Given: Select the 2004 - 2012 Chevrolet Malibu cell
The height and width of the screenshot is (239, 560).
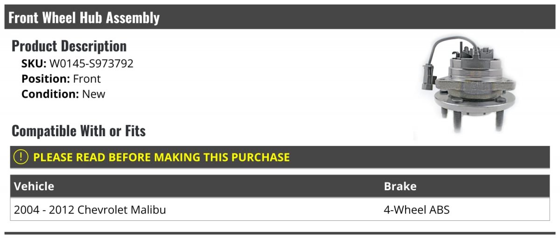Looking at the screenshot, I should (x=90, y=210).
